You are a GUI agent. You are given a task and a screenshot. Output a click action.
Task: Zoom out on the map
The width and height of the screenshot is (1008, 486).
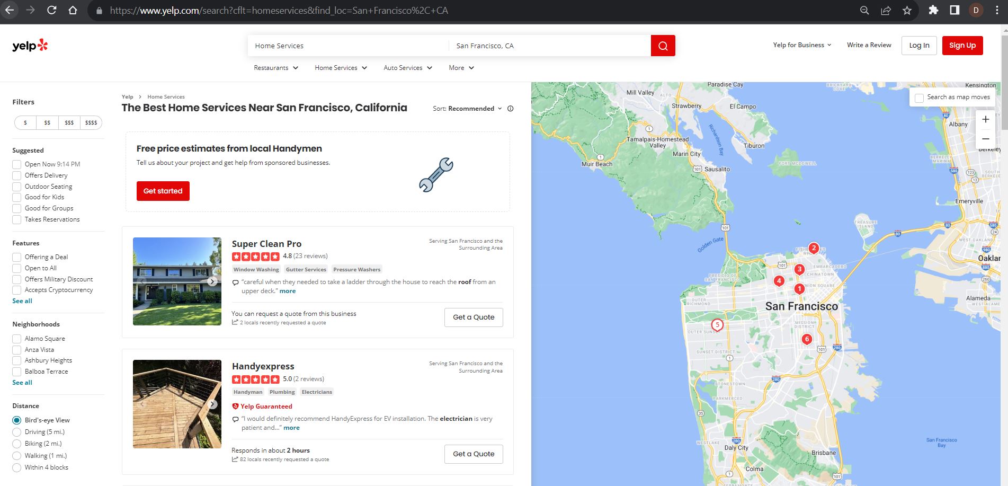pos(985,139)
